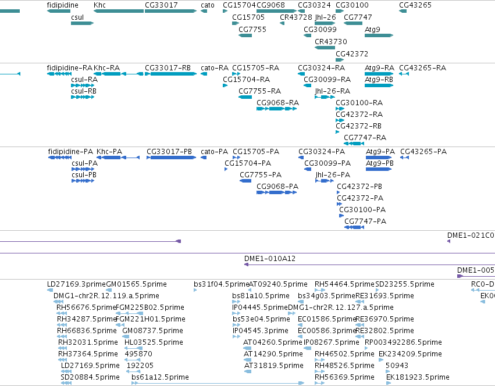
Task: Select the csul gene label
Action: [77, 17]
